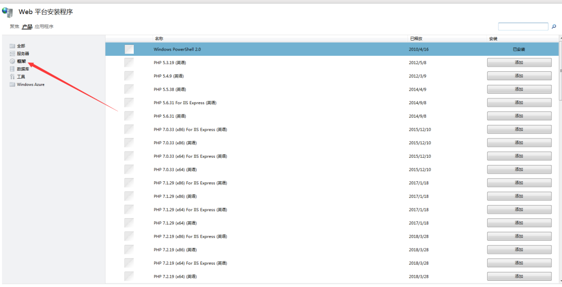
Task: Click 添加 for PHP 7.1.29 (x64) without IIS Express
Action: (519, 223)
